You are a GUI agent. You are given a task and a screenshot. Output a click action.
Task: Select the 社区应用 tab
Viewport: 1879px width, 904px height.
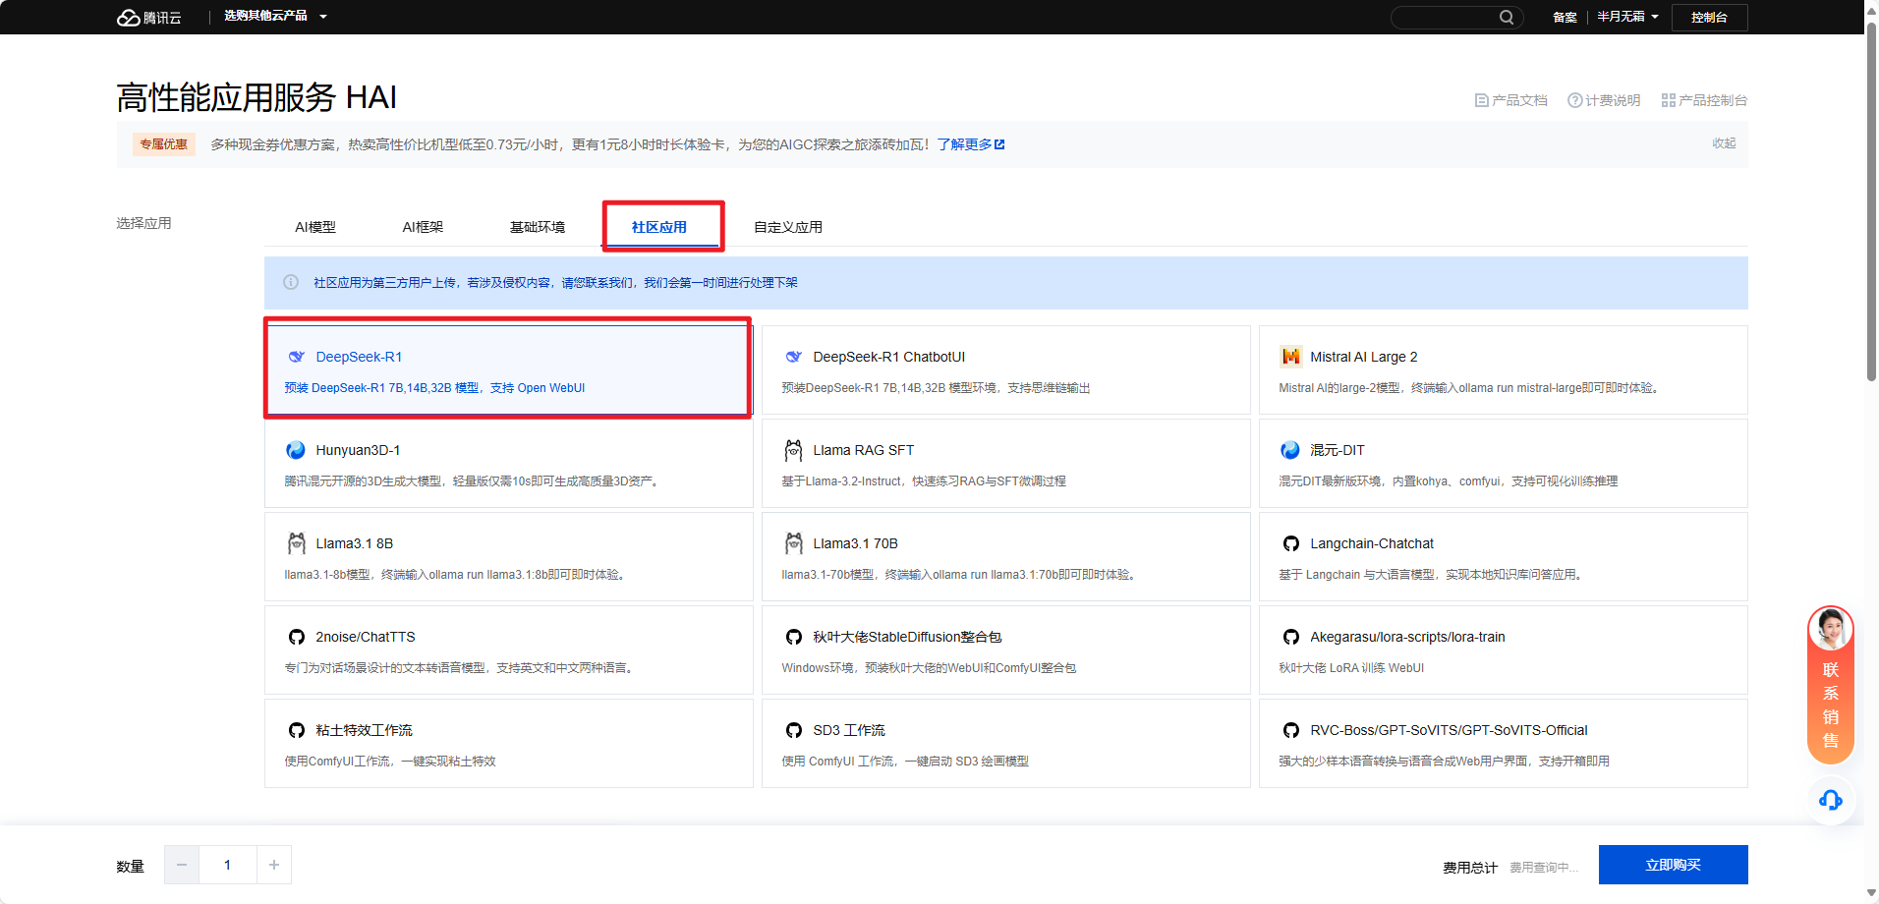[x=659, y=227]
